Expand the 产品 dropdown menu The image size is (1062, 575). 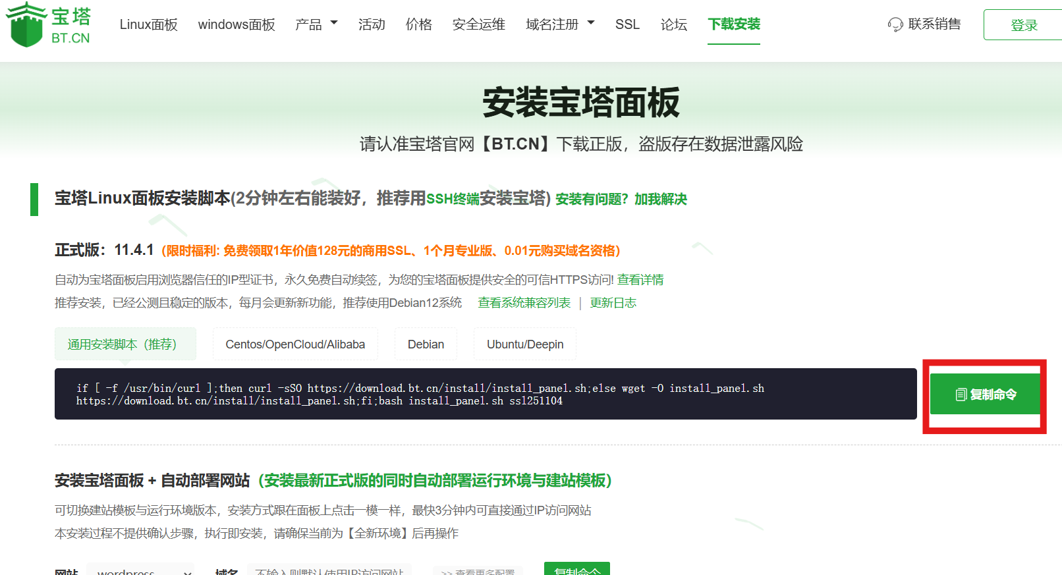point(316,24)
